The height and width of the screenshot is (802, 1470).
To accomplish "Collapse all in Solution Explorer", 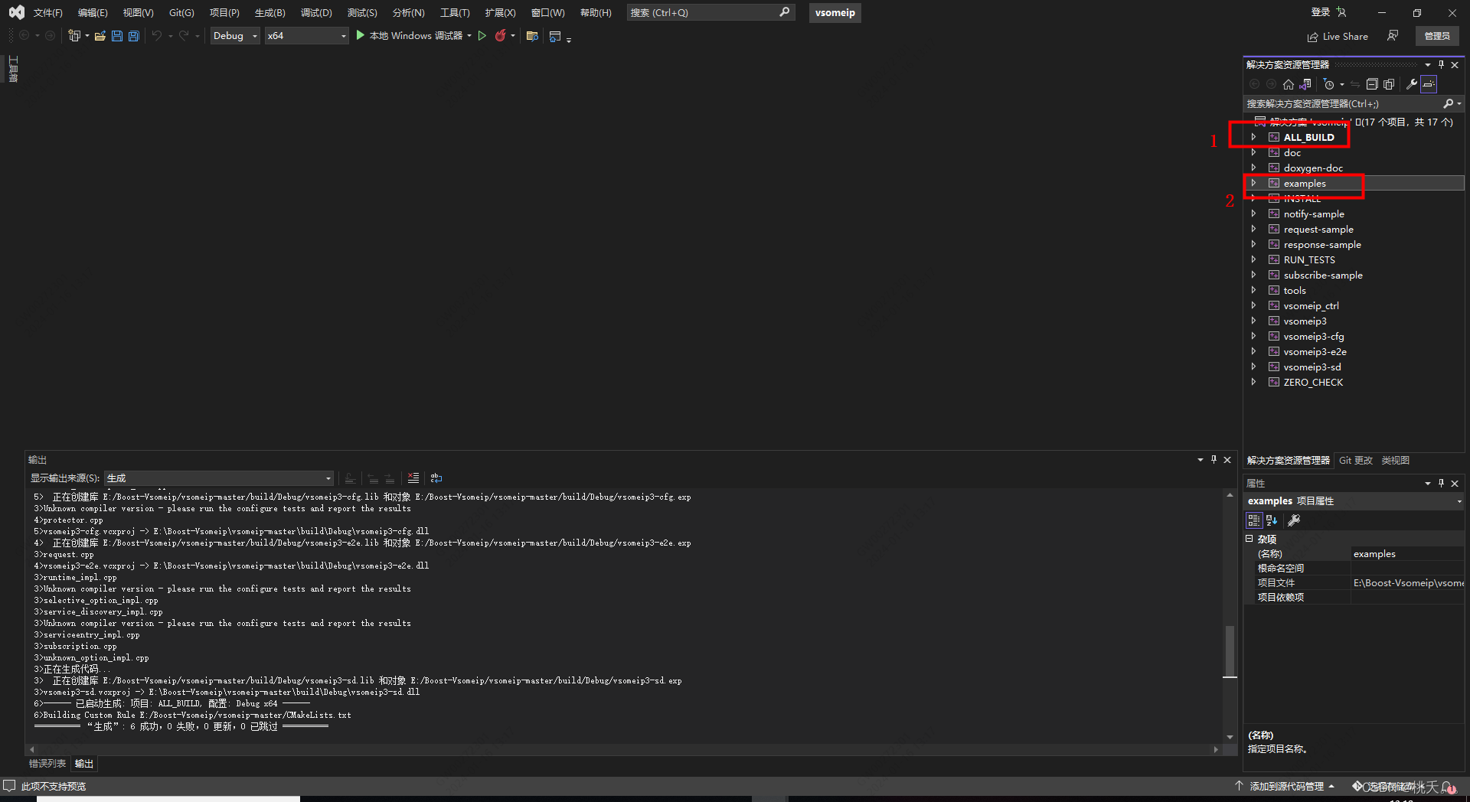I will pyautogui.click(x=1372, y=84).
